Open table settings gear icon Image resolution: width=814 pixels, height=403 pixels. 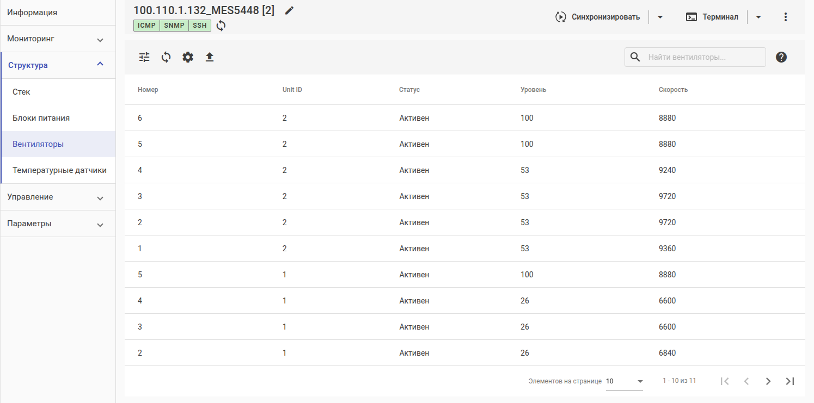coord(188,57)
